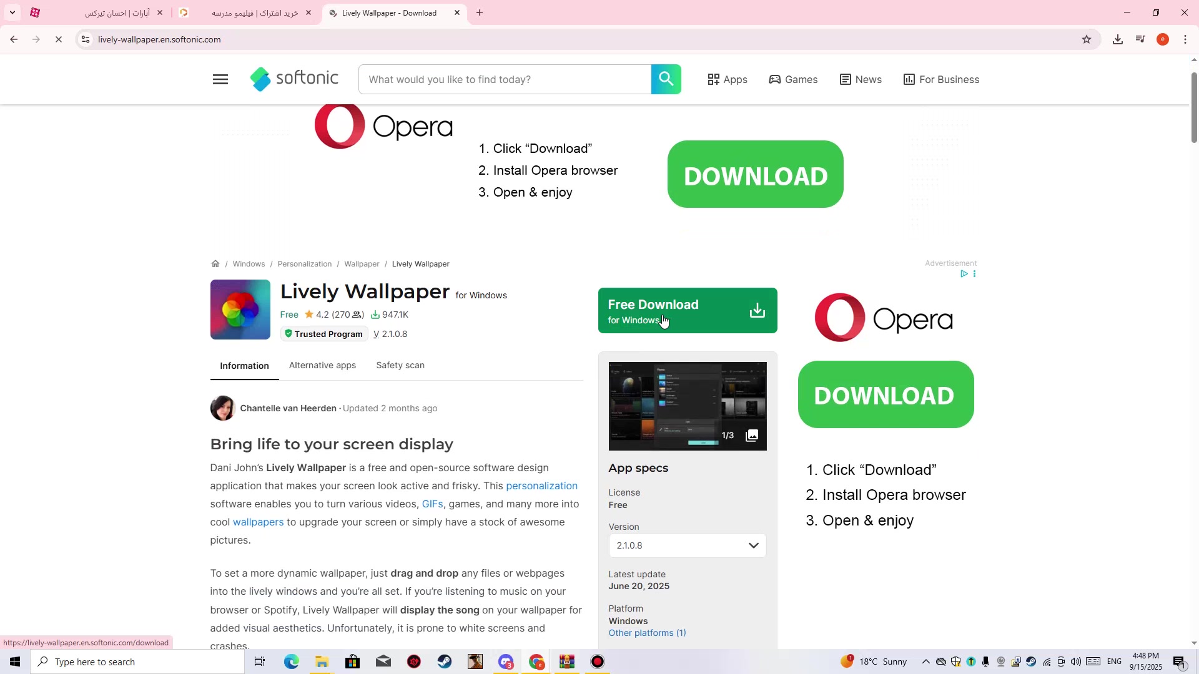Viewport: 1199px width, 674px height.
Task: Open Steam from the taskbar
Action: (x=445, y=662)
